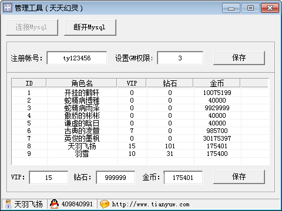Click the VIP value 10 cell

click(x=132, y=154)
